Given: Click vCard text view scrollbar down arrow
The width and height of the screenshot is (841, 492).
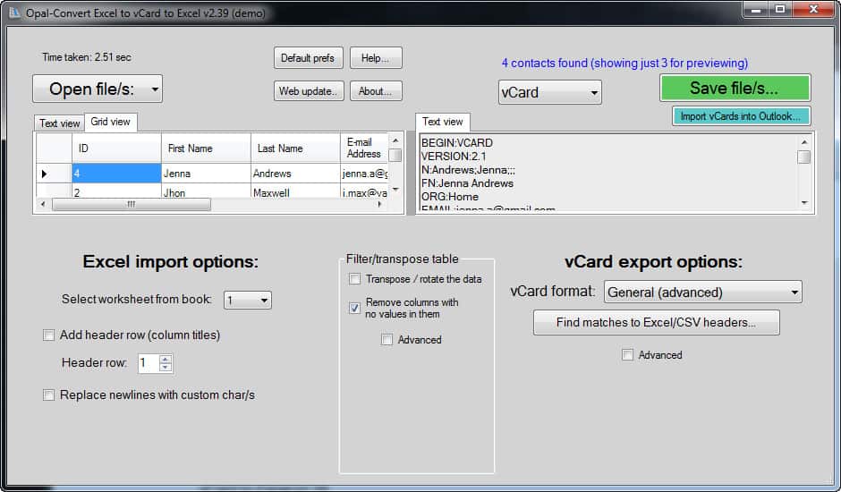Looking at the screenshot, I should coord(804,203).
